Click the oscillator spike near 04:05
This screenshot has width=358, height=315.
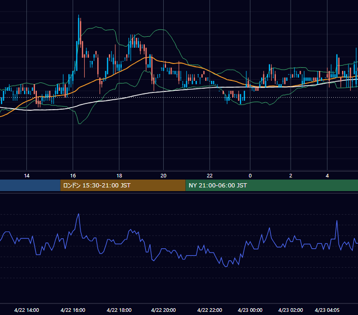pos(337,221)
